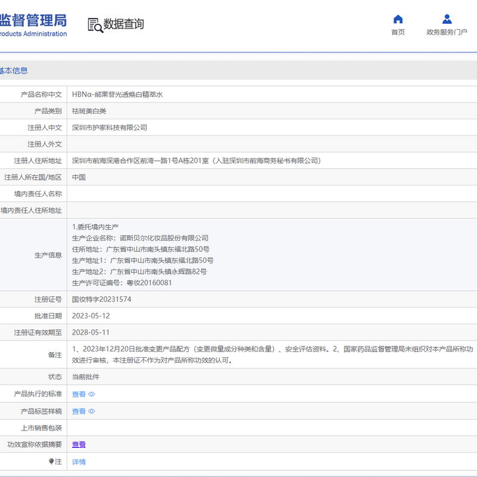Open the 查看 link for 产品执行的标准
477x477 pixels.
point(79,394)
